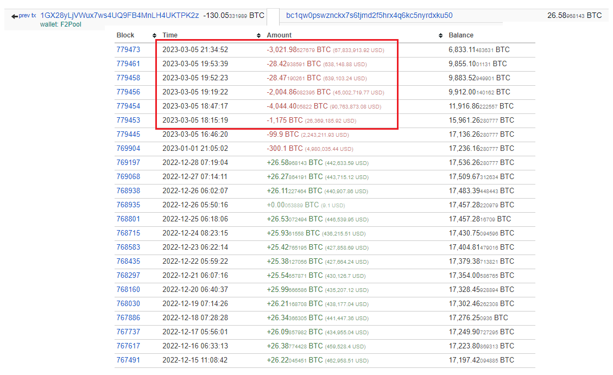The height and width of the screenshot is (375, 613).
Task: Sort table by the Balance column header
Action: click(x=461, y=35)
